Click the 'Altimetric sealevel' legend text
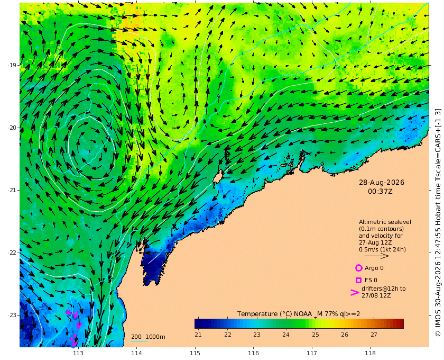444x360 pixels. tap(385, 222)
